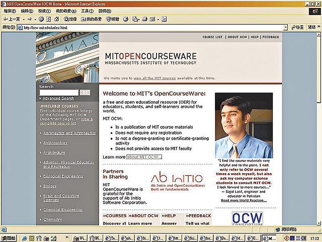
Task: Click the photo of Sajid Latif
Action: [x=244, y=125]
